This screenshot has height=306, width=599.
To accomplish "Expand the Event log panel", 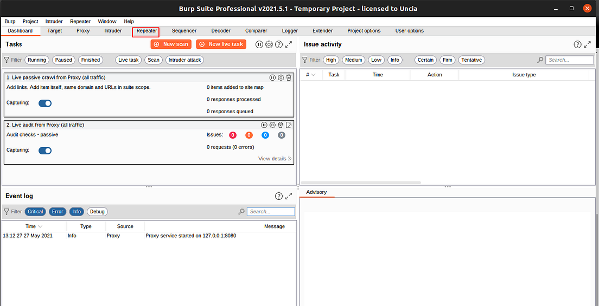I will pyautogui.click(x=289, y=196).
